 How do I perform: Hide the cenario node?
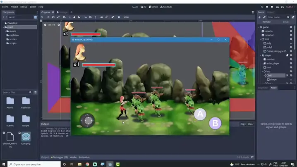pos(291,31)
